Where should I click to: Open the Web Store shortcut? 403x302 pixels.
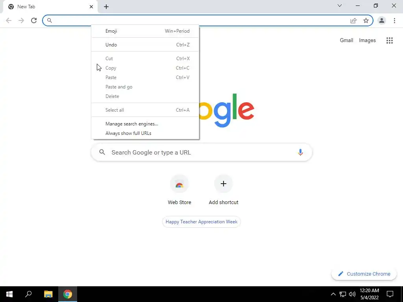coord(179,190)
